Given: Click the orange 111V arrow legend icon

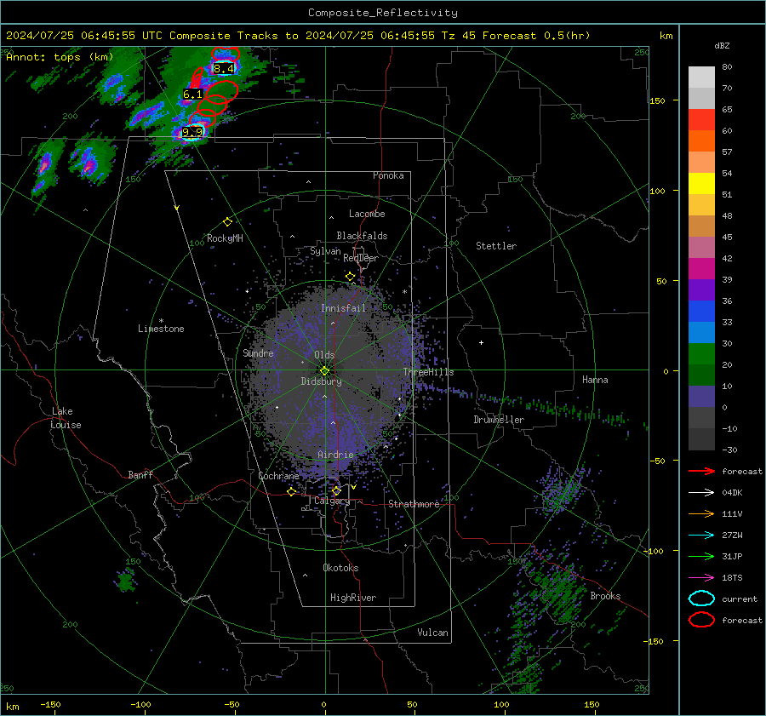Looking at the screenshot, I should click(x=701, y=514).
